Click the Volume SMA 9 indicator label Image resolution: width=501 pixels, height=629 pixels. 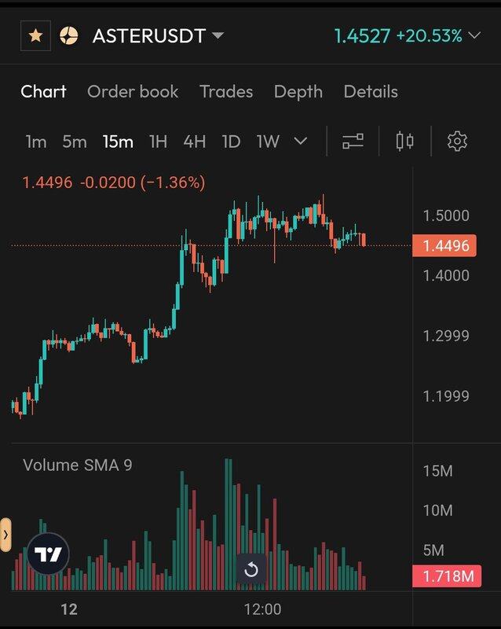click(78, 465)
